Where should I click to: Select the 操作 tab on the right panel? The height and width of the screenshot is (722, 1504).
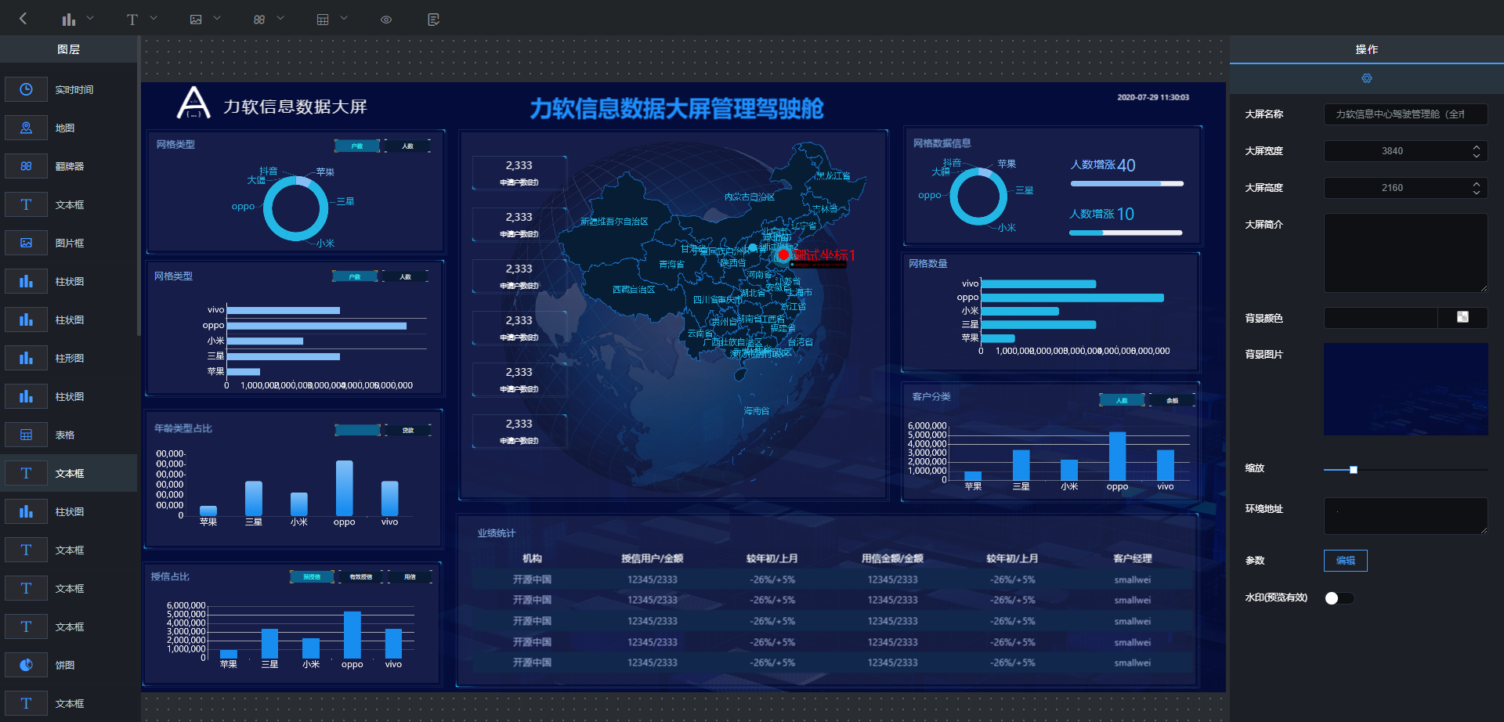pyautogui.click(x=1367, y=49)
